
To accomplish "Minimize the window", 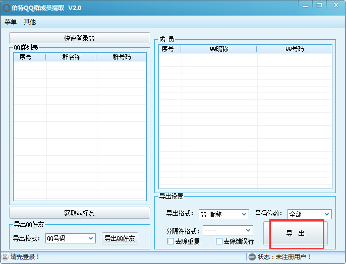I will point(306,6).
